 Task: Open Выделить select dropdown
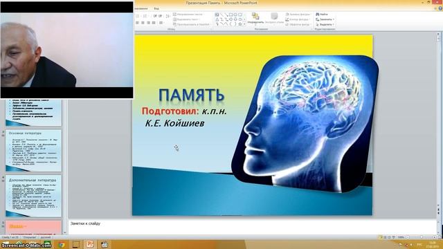[x=325, y=24]
